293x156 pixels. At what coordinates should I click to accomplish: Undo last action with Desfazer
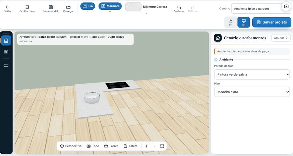(x=179, y=9)
